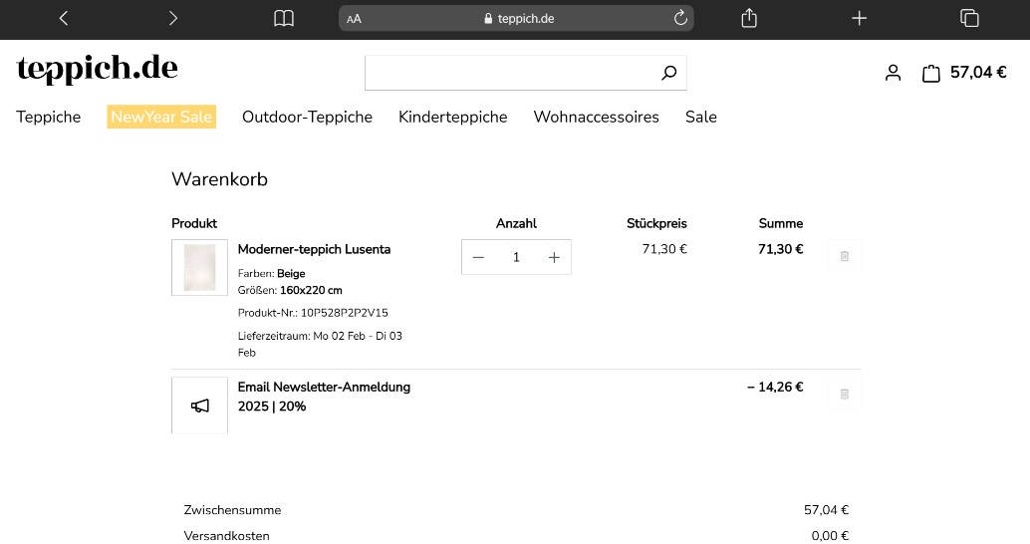Image resolution: width=1030 pixels, height=544 pixels.
Task: Decrease quantity with minus button
Action: 478,257
